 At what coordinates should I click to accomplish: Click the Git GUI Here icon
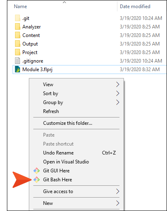(x=37, y=171)
